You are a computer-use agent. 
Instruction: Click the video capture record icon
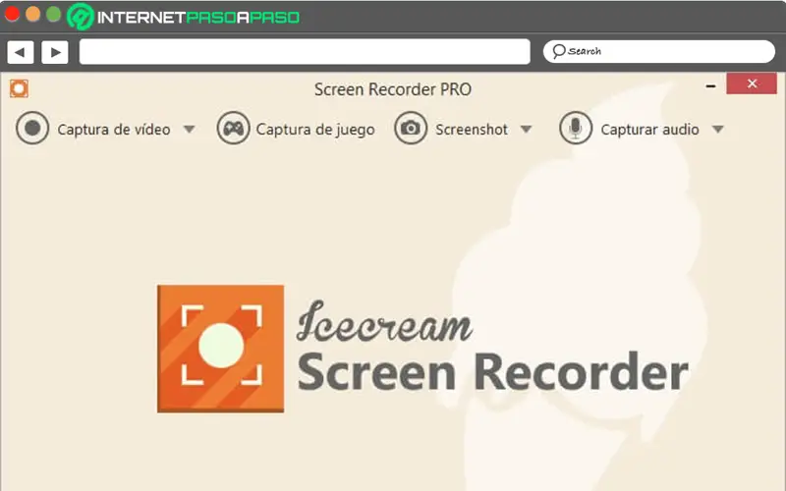click(32, 129)
